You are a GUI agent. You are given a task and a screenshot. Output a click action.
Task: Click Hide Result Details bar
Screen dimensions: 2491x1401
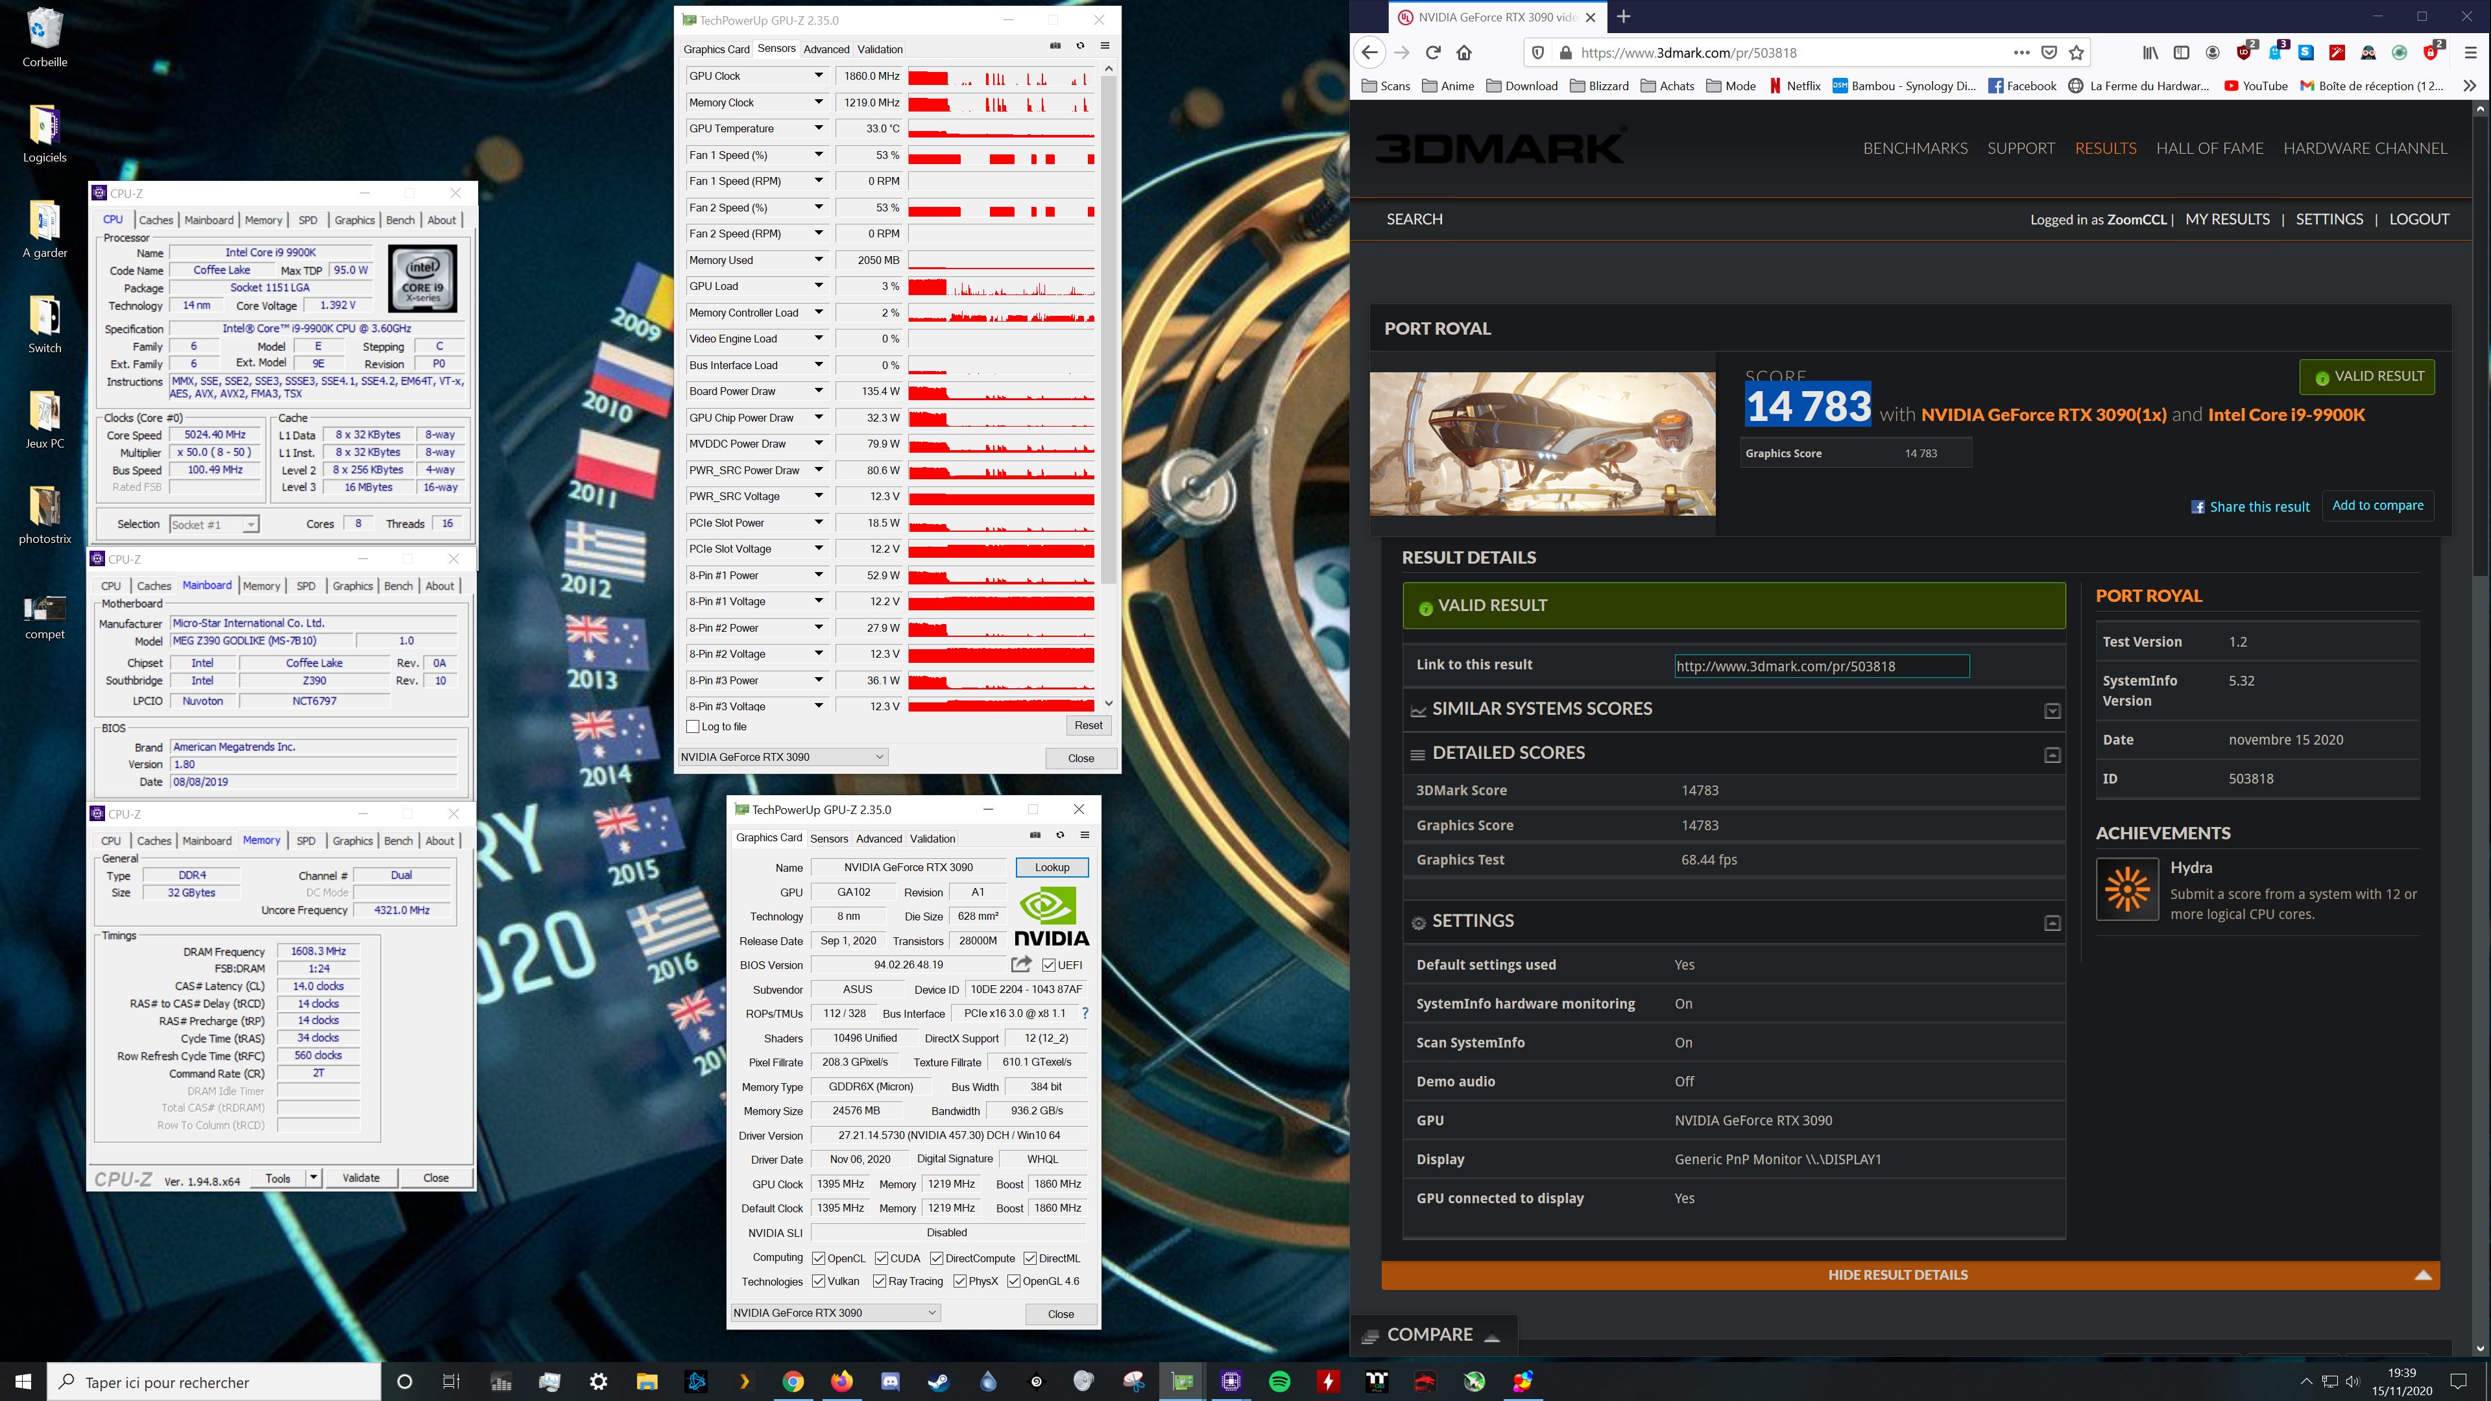pyautogui.click(x=1910, y=1275)
